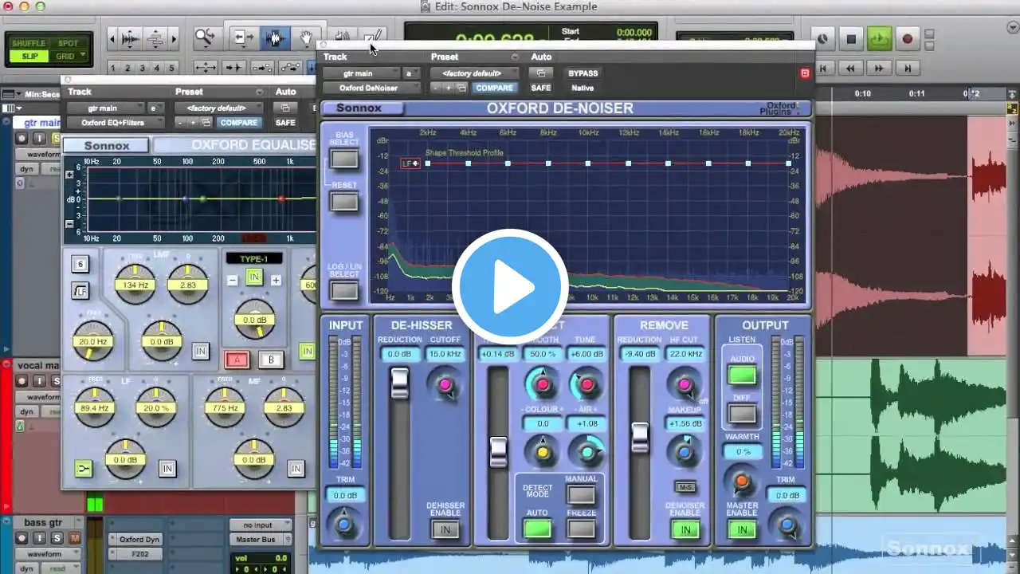Click Compare in EQ plugin header
The width and height of the screenshot is (1020, 574).
(238, 123)
